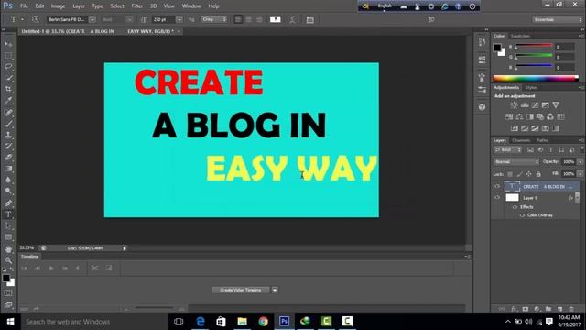Screen dimensions: 586x330
Task: Open the Fill slider dropdown arrow
Action: [x=581, y=174]
